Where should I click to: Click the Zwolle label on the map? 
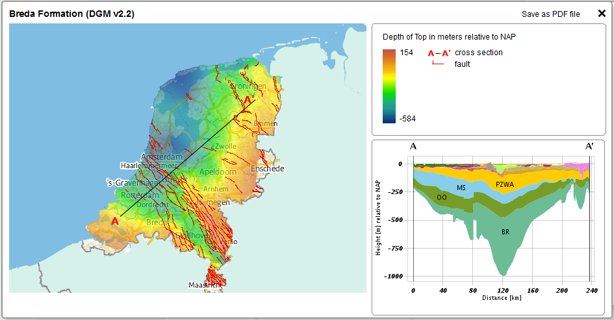click(x=225, y=147)
